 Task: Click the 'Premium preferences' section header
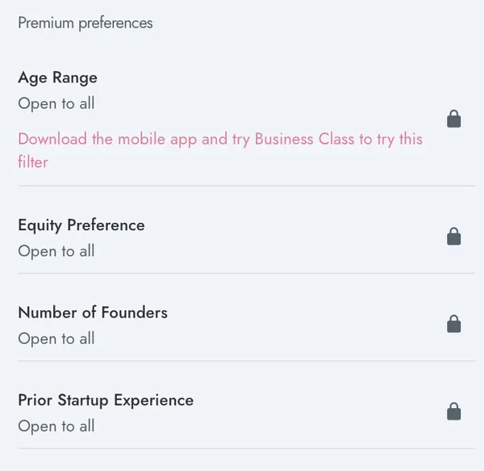coord(86,23)
